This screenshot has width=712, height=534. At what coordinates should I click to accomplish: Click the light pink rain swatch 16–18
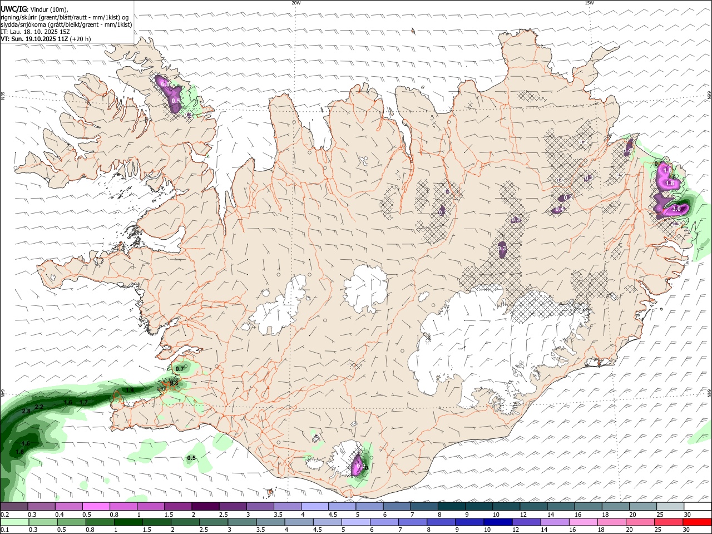[x=584, y=522]
